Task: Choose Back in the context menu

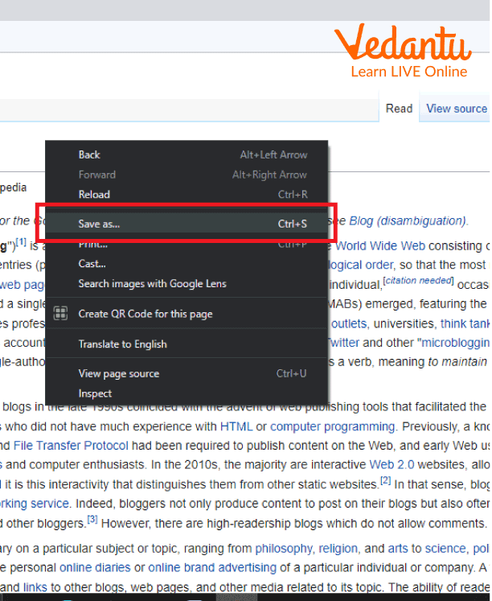Action: click(89, 154)
